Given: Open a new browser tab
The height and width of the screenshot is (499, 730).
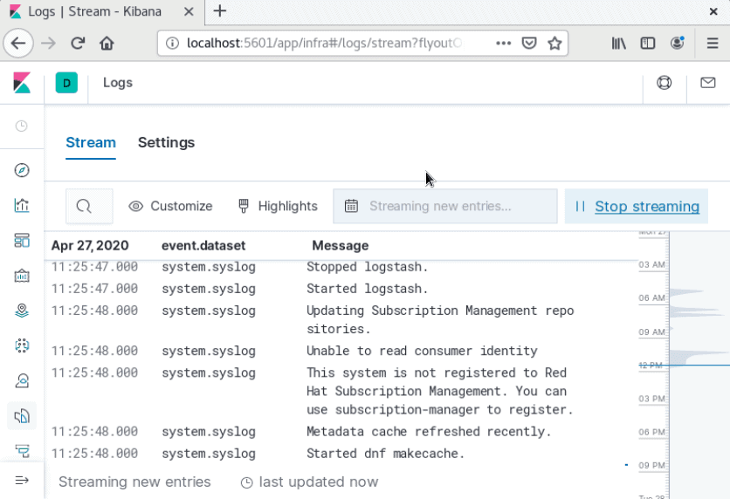Looking at the screenshot, I should (x=220, y=11).
